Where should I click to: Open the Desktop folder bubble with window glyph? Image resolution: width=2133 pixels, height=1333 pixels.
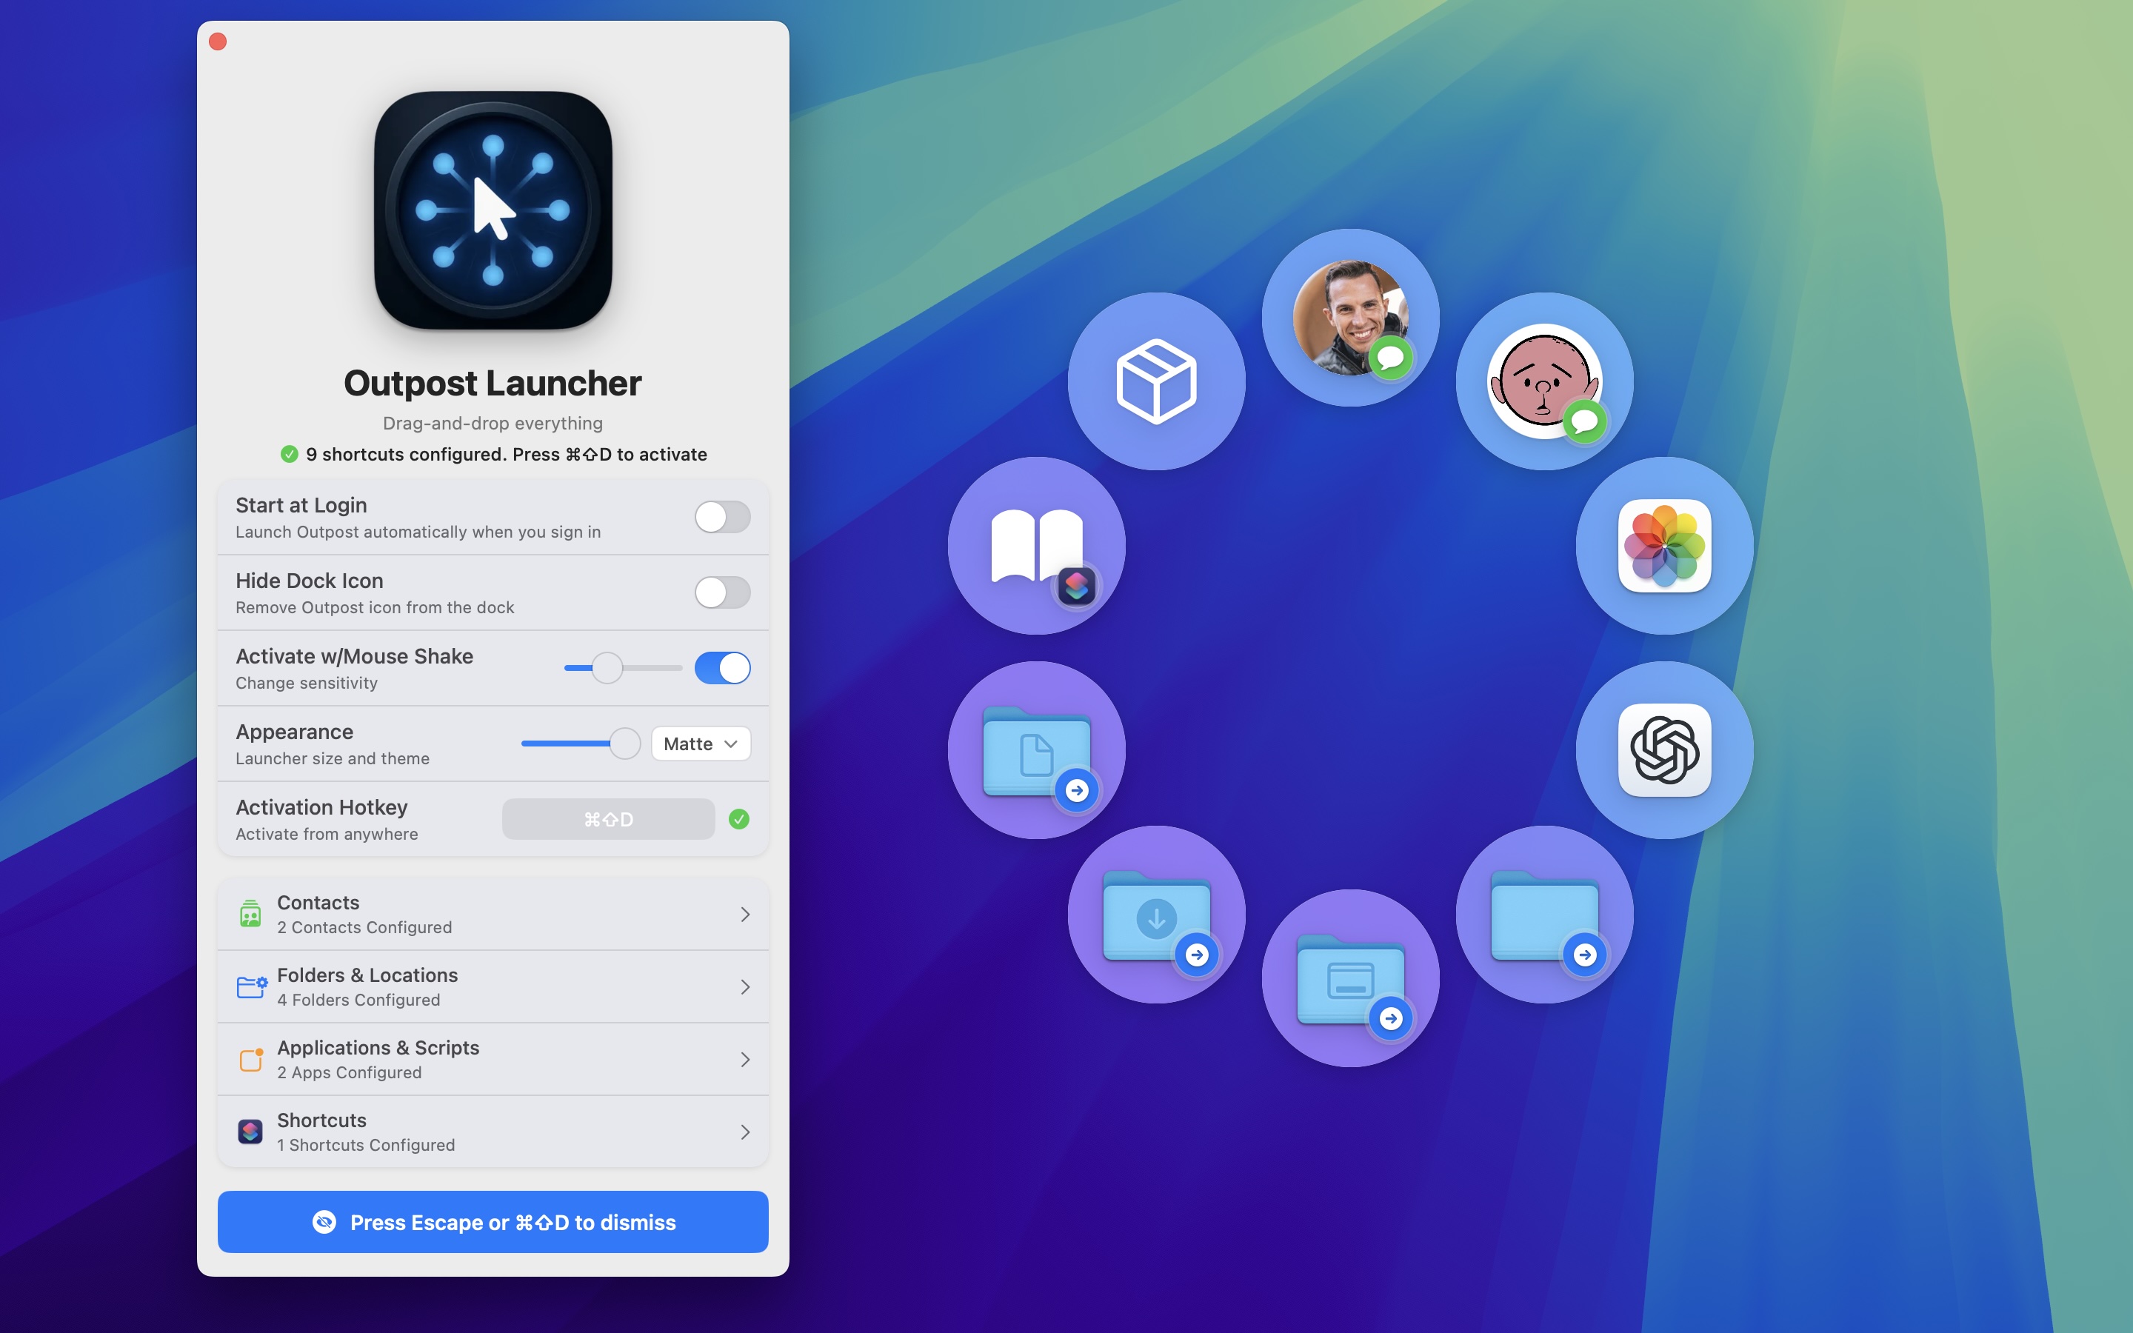tap(1349, 978)
